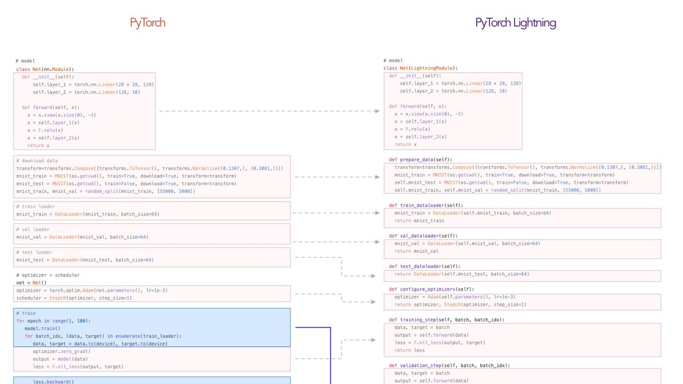This screenshot has height=384, width=683.
Task: Click the '# download data' comment
Action: (x=37, y=161)
